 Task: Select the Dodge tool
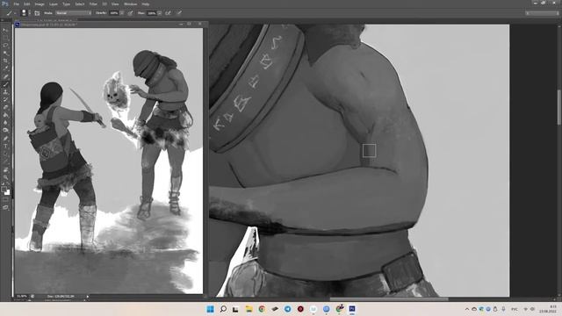[5, 130]
